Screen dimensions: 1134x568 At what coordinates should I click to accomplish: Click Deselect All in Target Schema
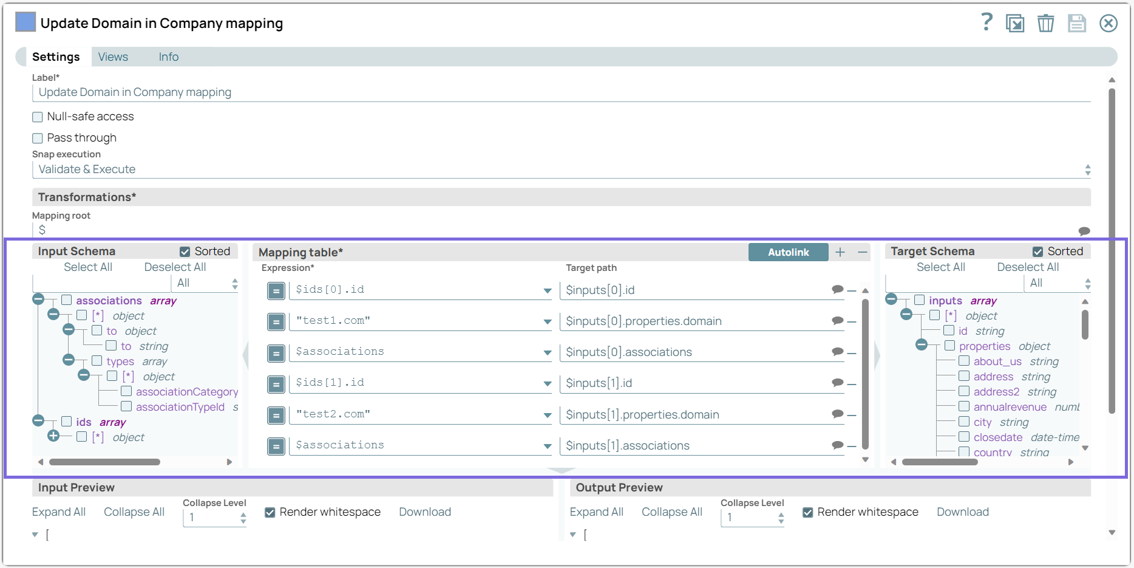[x=1028, y=267]
